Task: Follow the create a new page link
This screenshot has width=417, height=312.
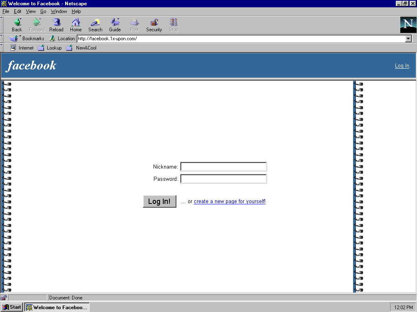Action: pyautogui.click(x=230, y=201)
